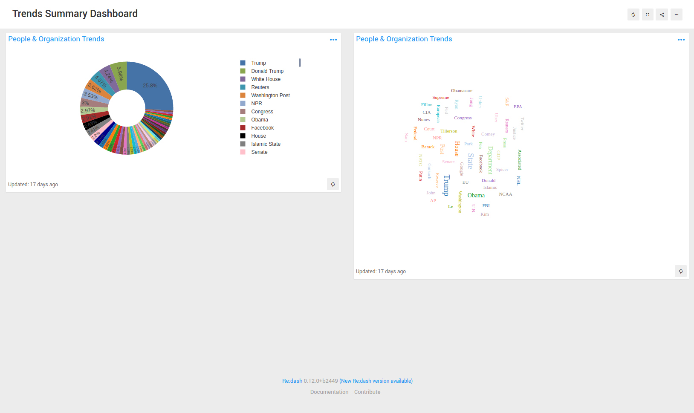Screen dimensions: 694x413
Task: Select the 5.98% green pie slice
Action: pyautogui.click(x=120, y=75)
